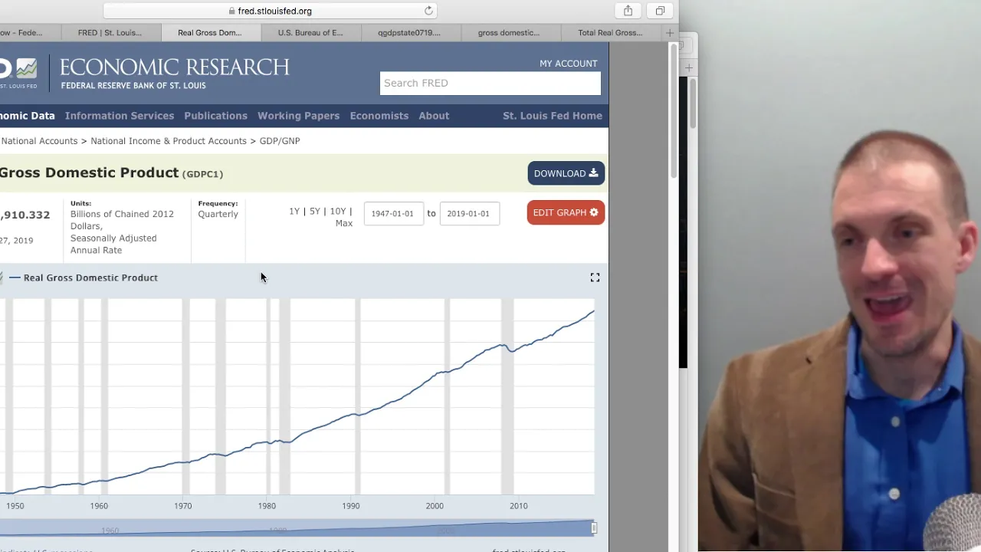
Task: Open National Accounts breadcrumb
Action: pos(39,141)
